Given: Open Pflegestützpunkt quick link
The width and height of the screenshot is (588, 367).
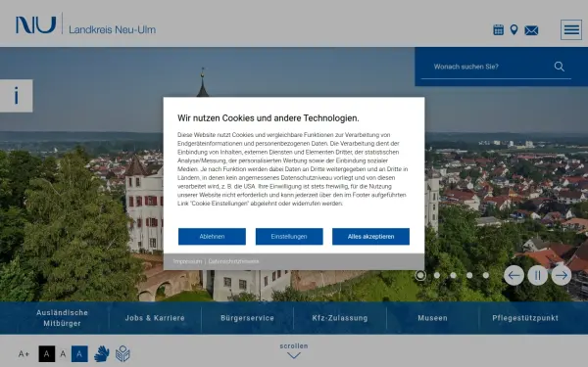Looking at the screenshot, I should (x=525, y=318).
